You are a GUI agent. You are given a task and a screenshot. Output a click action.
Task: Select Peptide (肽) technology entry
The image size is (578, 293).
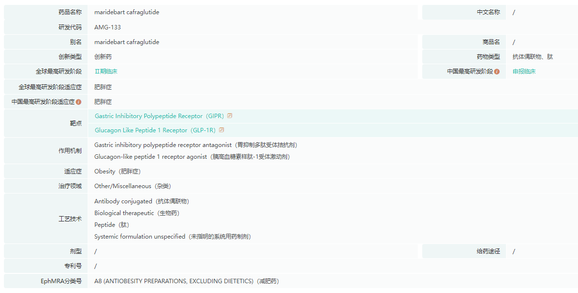tap(111, 225)
